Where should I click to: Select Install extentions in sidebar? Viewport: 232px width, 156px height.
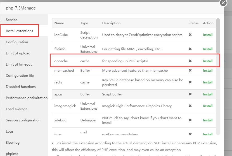click(20, 31)
